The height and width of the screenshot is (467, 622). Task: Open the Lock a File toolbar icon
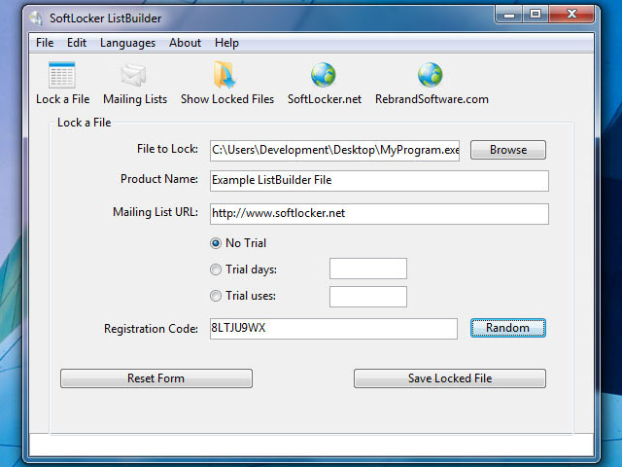62,75
